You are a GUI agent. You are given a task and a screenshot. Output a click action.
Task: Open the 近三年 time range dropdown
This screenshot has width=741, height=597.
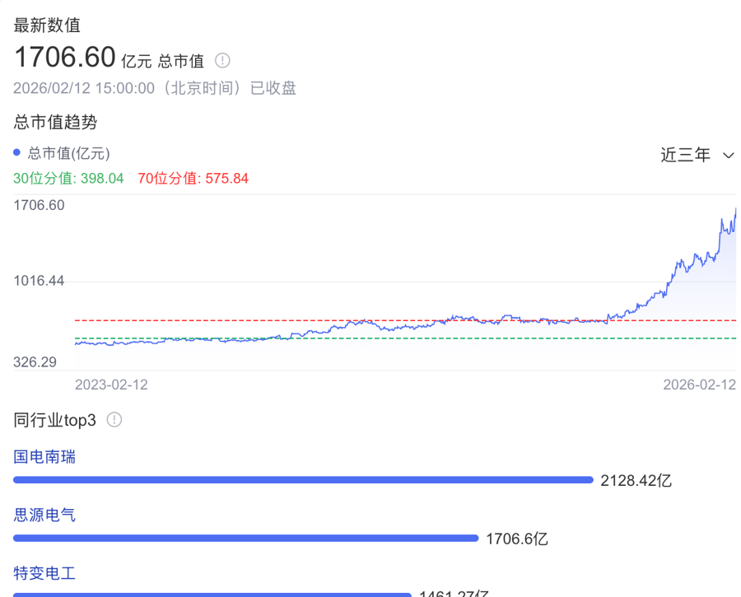[x=685, y=155]
